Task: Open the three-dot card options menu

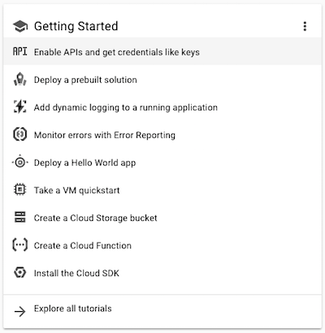Action: click(x=305, y=26)
